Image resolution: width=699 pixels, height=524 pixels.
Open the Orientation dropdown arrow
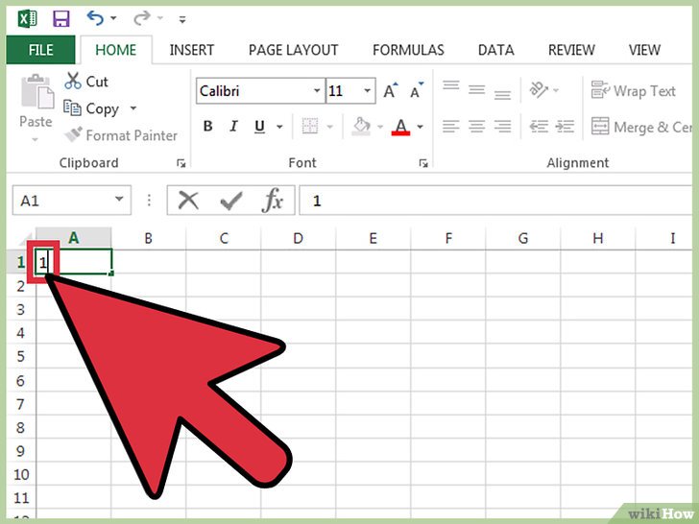(556, 90)
